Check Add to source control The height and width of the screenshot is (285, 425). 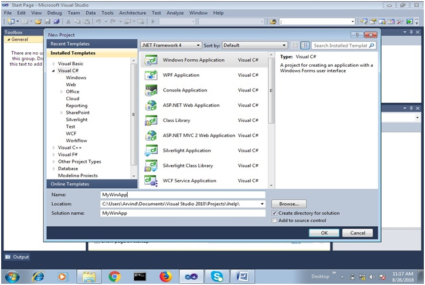(274, 220)
